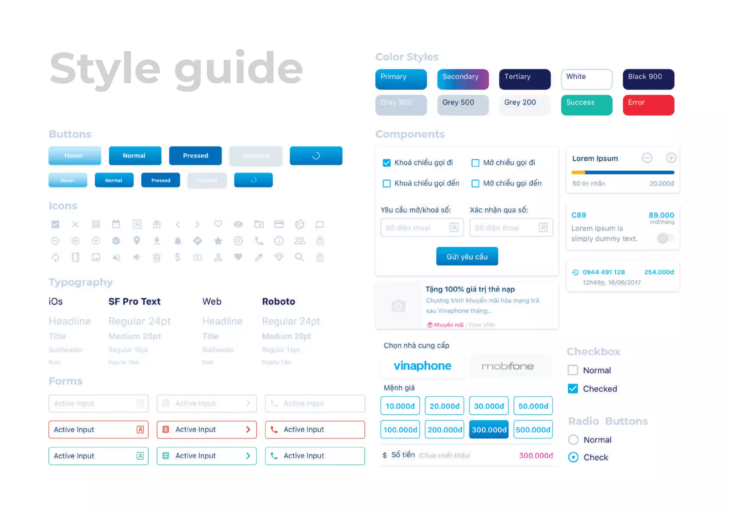Untick the Checked checkbox
The image size is (729, 515).
(x=573, y=388)
